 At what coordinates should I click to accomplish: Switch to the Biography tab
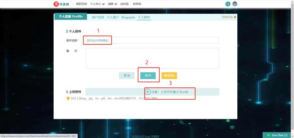coord(128,17)
